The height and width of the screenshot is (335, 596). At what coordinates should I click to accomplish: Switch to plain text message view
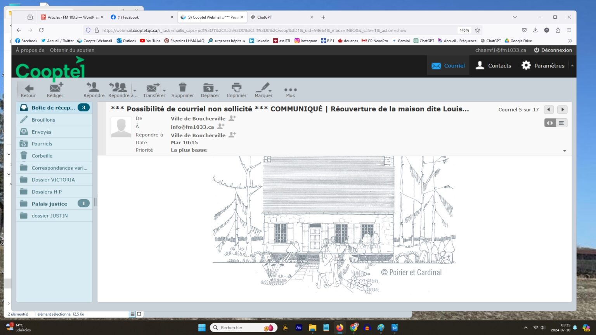561,123
